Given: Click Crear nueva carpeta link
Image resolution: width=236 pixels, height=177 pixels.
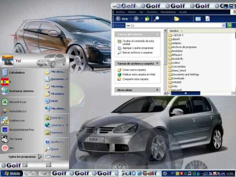Looking at the screenshot, I should pyautogui.click(x=134, y=70).
